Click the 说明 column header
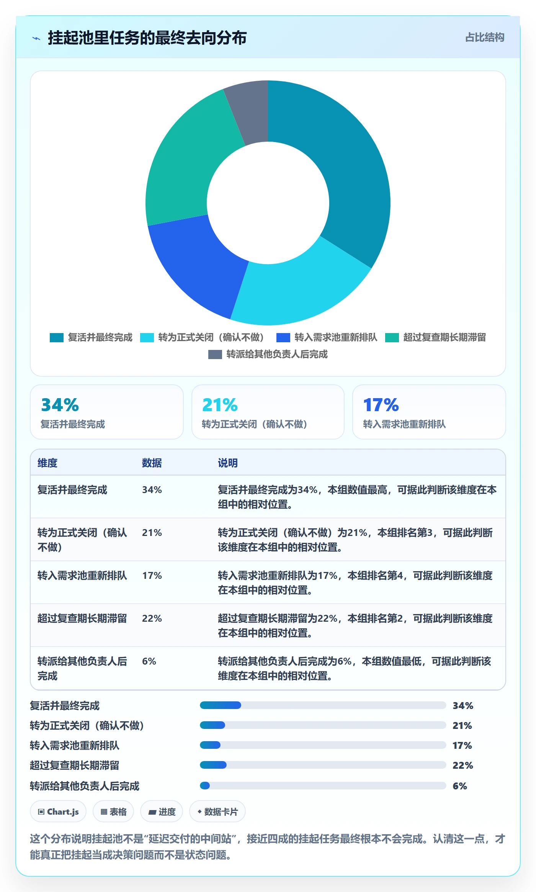 (228, 463)
